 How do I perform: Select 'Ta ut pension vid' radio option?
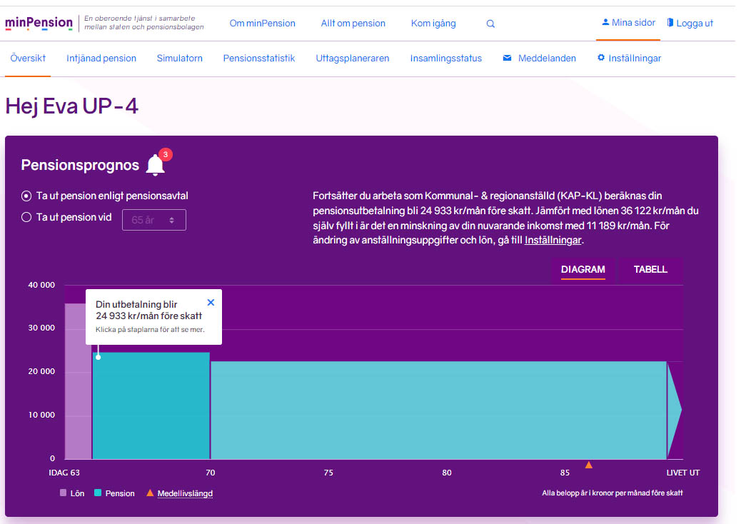click(x=26, y=217)
